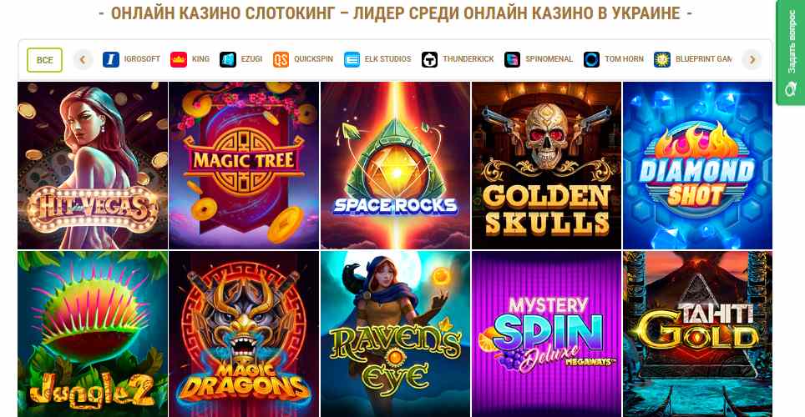Play the Golden Skulls slot
The height and width of the screenshot is (417, 805).
[x=546, y=166]
